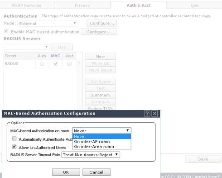The height and width of the screenshot is (178, 222).
Task: Click the Auth column header
Action: point(42,56)
